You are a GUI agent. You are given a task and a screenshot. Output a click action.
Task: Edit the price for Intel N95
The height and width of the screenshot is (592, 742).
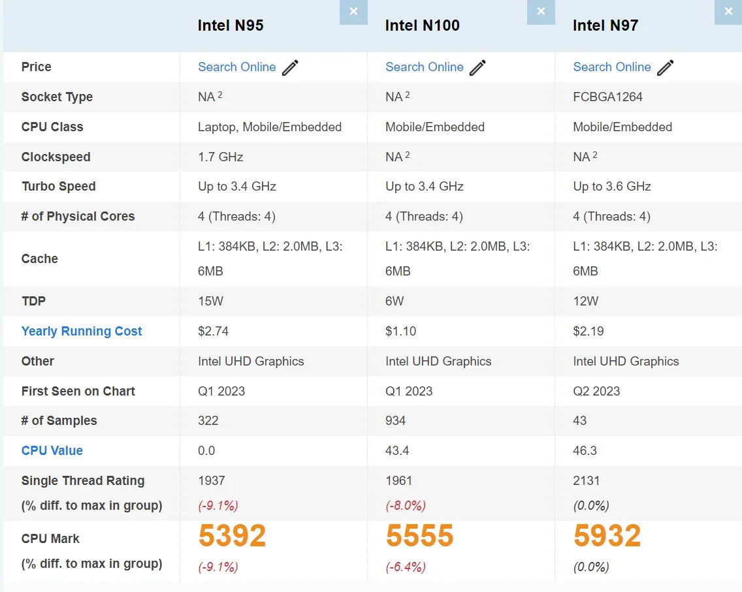tap(291, 67)
